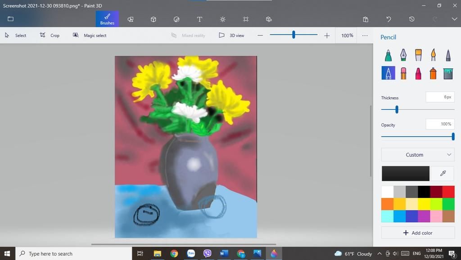Screen dimensions: 461x260
Task: Click the taskbar search box
Action: point(73,254)
